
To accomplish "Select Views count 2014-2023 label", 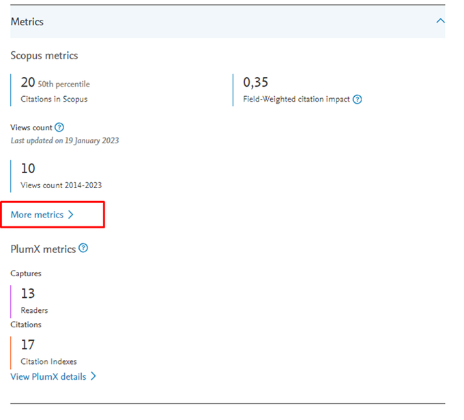I will click(x=61, y=185).
